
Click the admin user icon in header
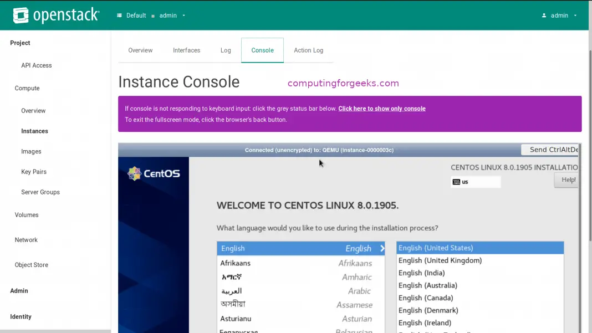click(x=544, y=16)
